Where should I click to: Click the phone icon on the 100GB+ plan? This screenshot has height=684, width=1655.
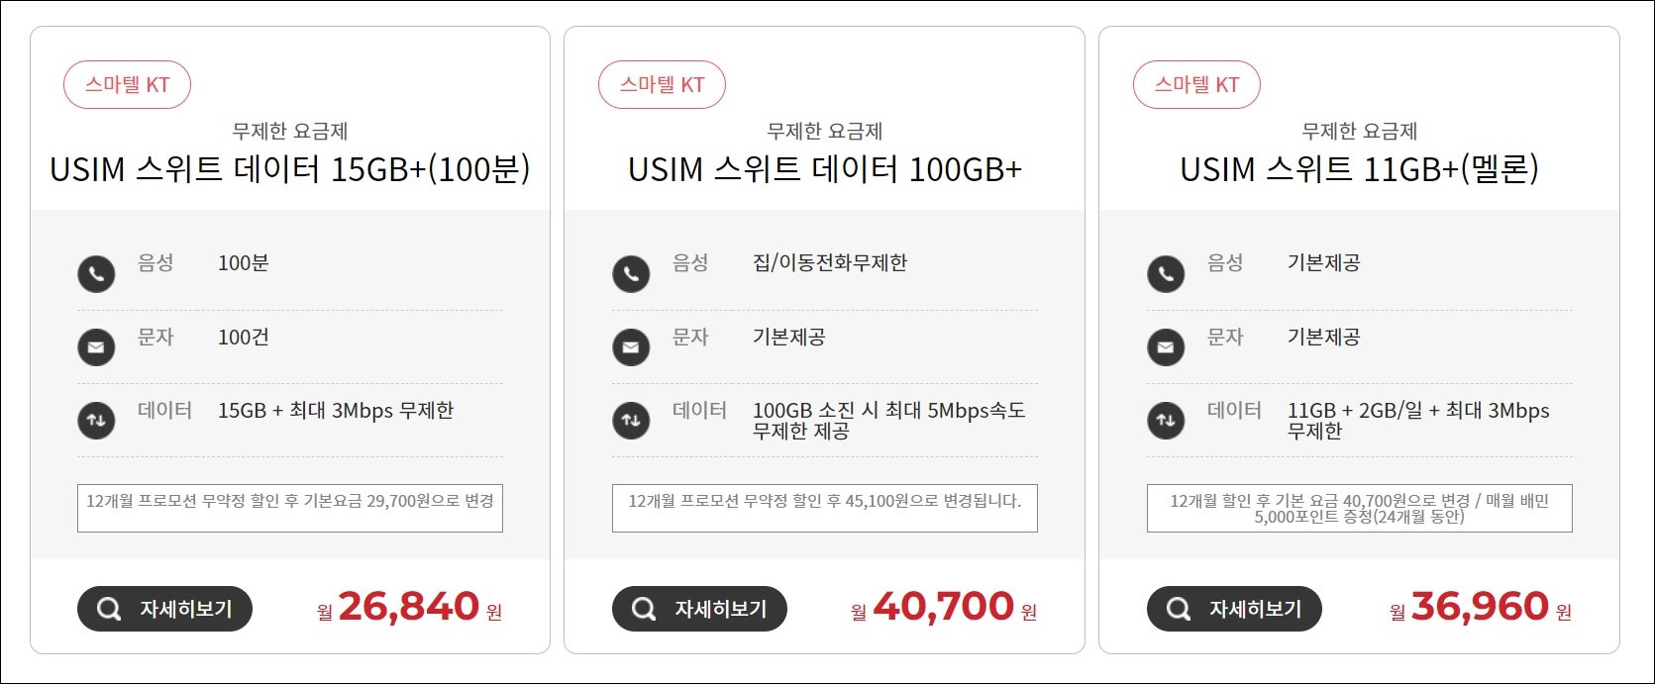click(x=631, y=274)
